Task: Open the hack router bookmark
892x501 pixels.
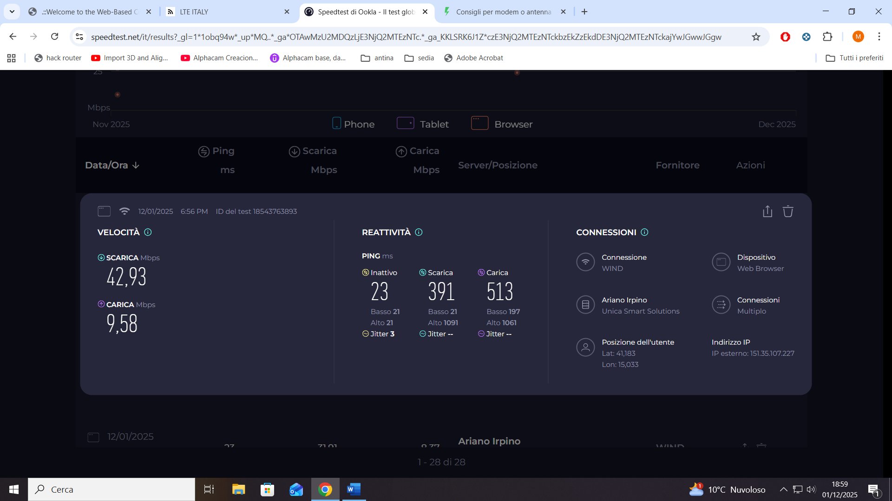Action: pos(58,58)
